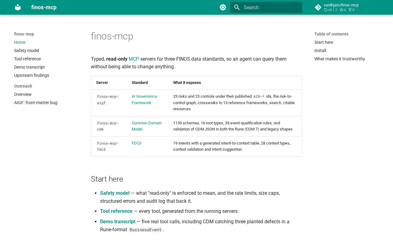Follow the bold Safety model link
Screen dimensions: 393x245
[x=115, y=193]
